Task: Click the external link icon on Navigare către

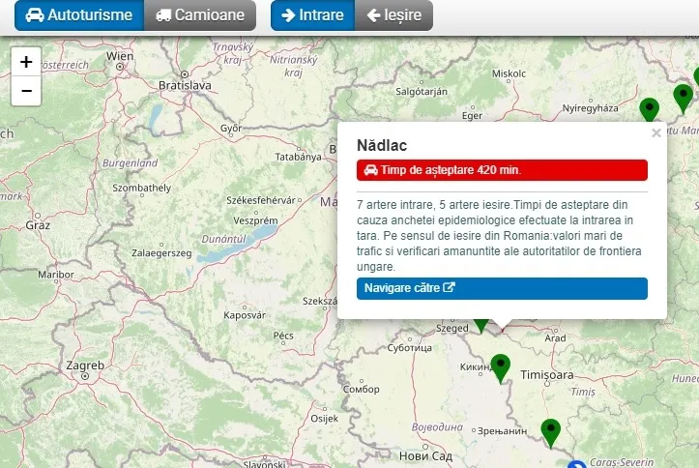Action: [449, 287]
